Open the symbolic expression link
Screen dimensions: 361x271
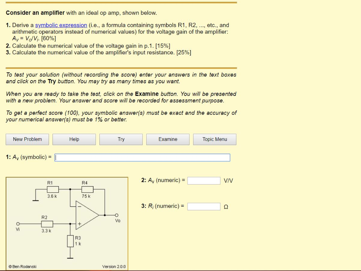pos(61,25)
